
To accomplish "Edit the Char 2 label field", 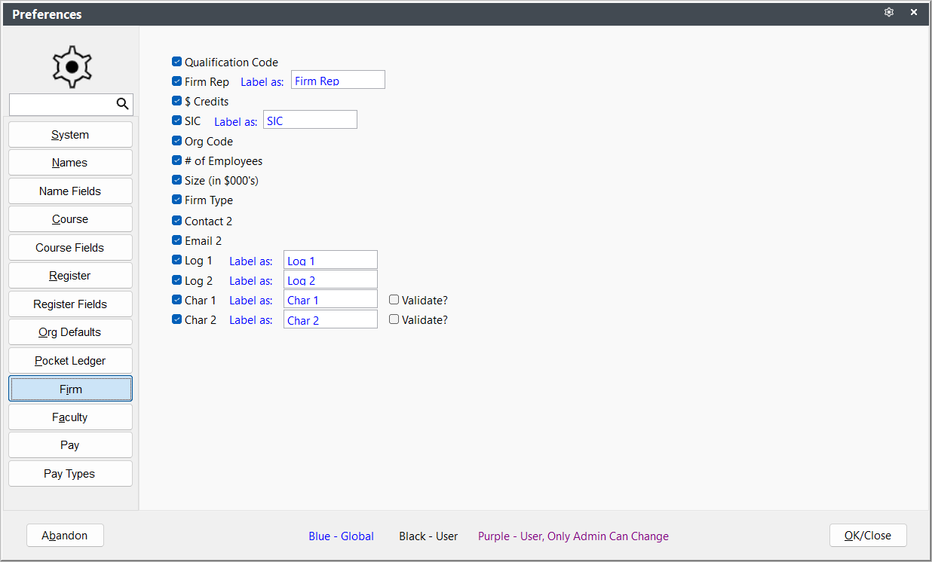I will coord(330,319).
